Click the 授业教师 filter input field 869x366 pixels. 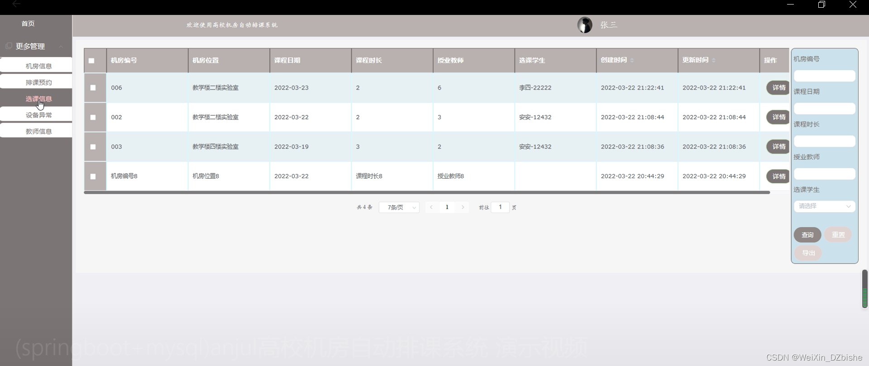coord(824,174)
